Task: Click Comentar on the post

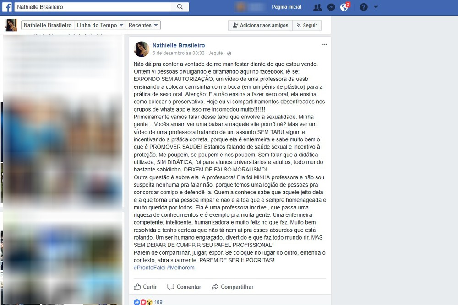Action: coord(184,287)
